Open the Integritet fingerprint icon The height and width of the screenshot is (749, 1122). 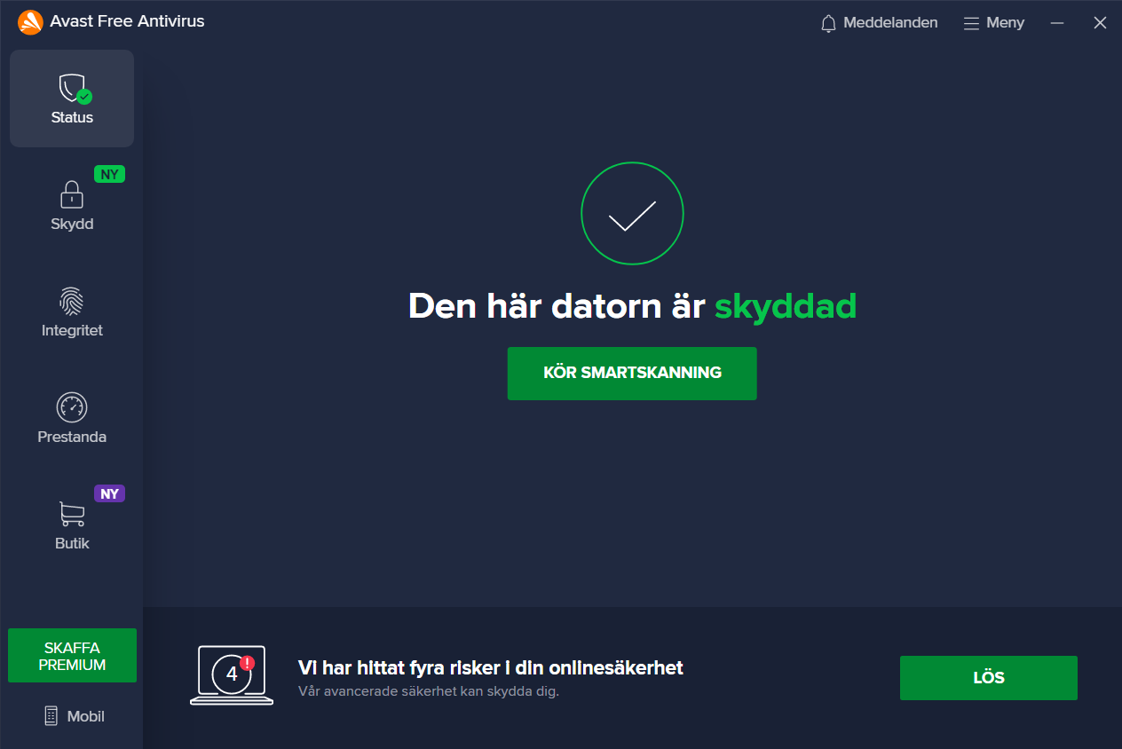pos(72,301)
